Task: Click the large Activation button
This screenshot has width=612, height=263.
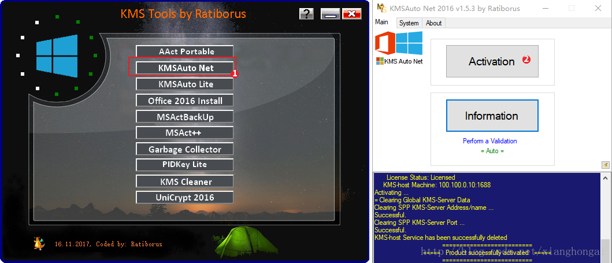Action: click(x=492, y=61)
